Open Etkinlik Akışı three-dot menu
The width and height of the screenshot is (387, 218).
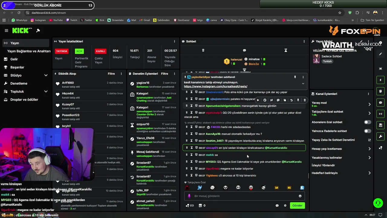[x=121, y=74]
